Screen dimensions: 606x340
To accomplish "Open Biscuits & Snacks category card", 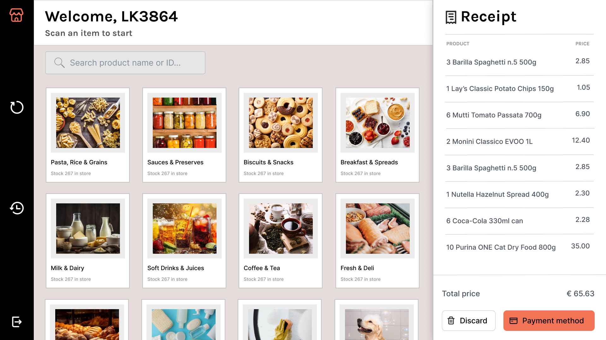I will (x=281, y=135).
